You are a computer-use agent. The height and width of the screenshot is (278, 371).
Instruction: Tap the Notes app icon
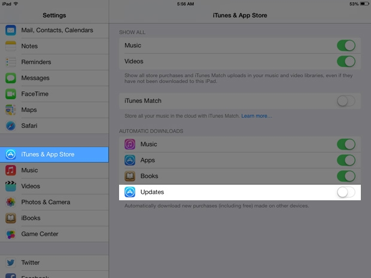11,46
